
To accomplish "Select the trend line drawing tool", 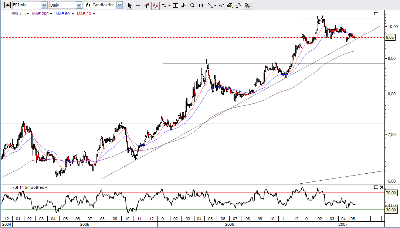I will click(x=210, y=5).
